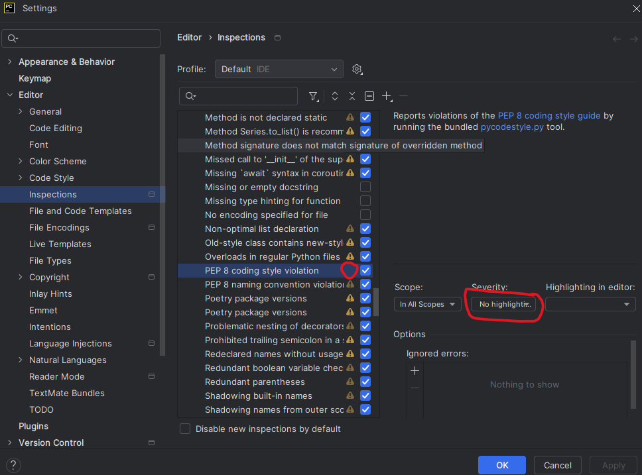Click the project-level icon beside Inspections breadcrumb

tap(278, 38)
